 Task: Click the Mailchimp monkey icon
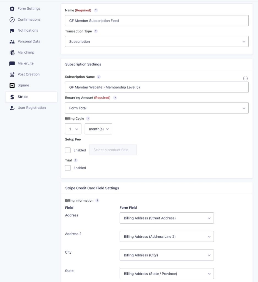point(12,53)
